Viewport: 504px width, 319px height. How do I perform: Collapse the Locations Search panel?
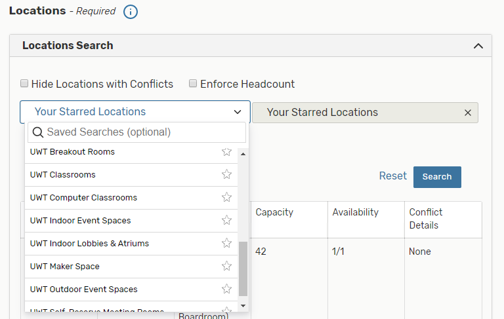pos(478,46)
